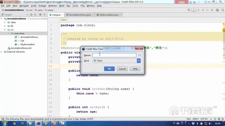Click the UTF-8 encoding widget
This screenshot has width=225, height=126.
204,119
